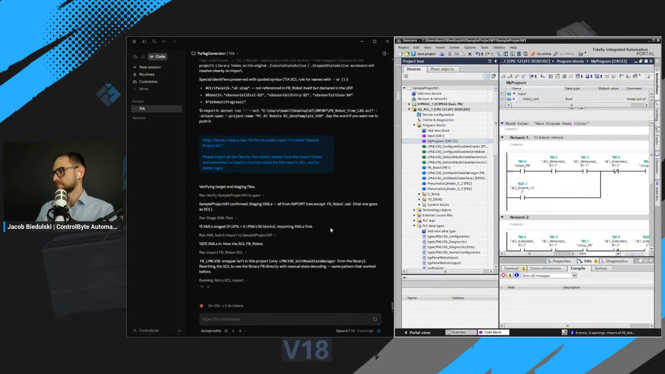The width and height of the screenshot is (665, 374).
Task: Click Go online in TIA Portal
Action: coord(541,54)
